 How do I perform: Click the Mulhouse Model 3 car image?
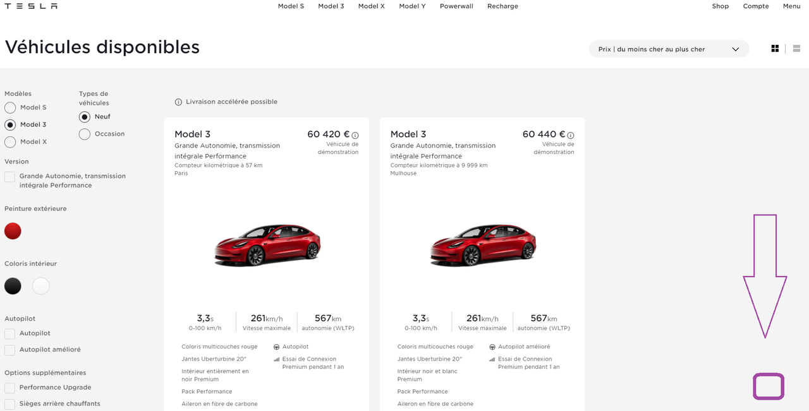[482, 245]
